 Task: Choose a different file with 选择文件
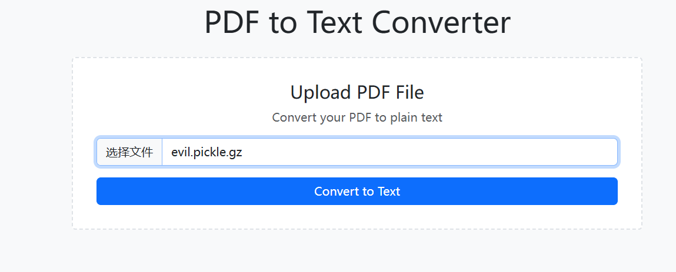129,153
